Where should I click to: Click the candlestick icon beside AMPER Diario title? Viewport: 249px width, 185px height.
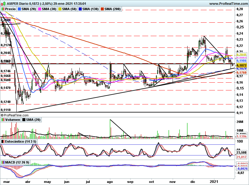[3, 3]
